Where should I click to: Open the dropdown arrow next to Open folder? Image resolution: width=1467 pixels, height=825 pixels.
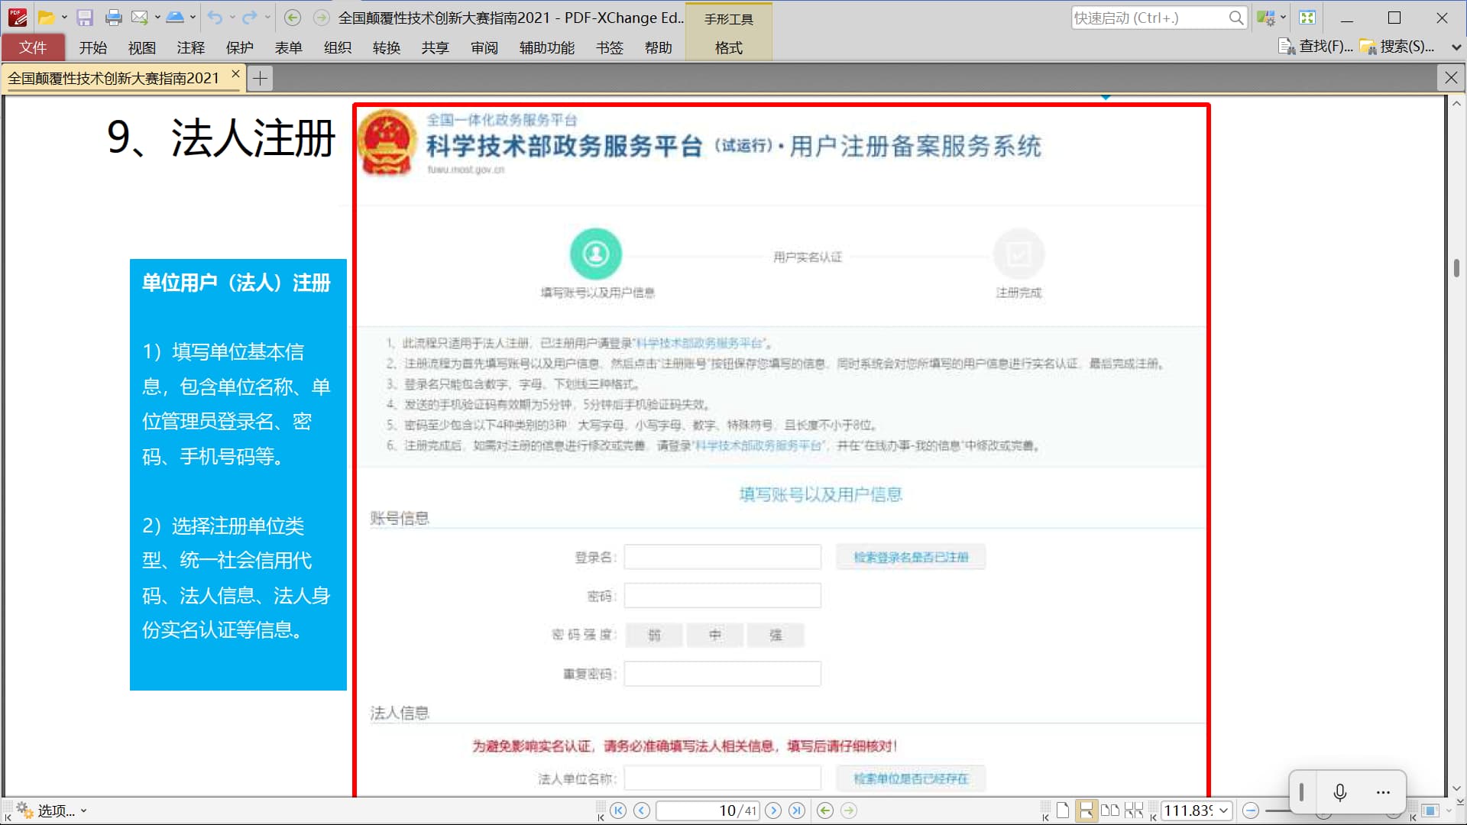[64, 18]
